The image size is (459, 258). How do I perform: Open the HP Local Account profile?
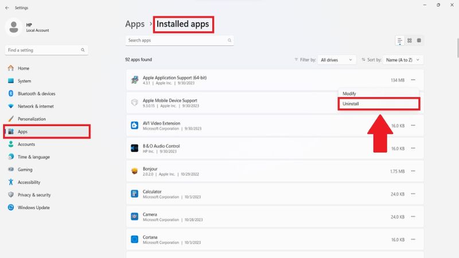[29, 27]
